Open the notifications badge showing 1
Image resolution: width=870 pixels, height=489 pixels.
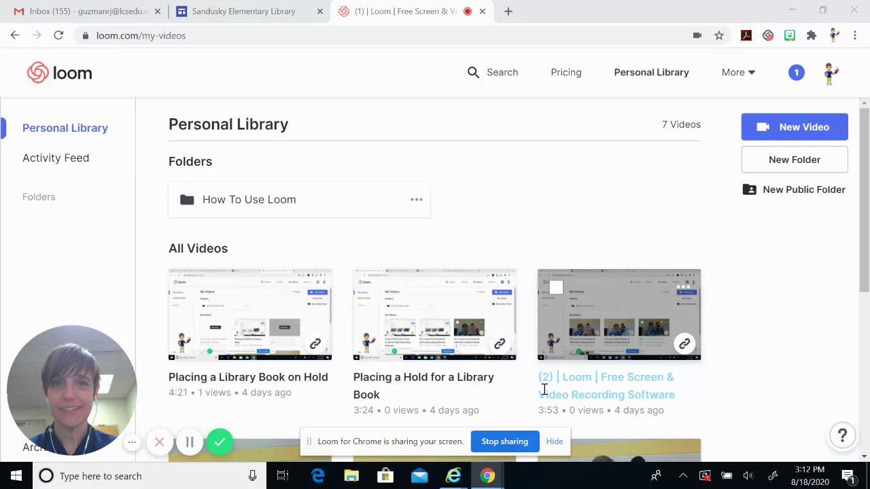pos(797,72)
